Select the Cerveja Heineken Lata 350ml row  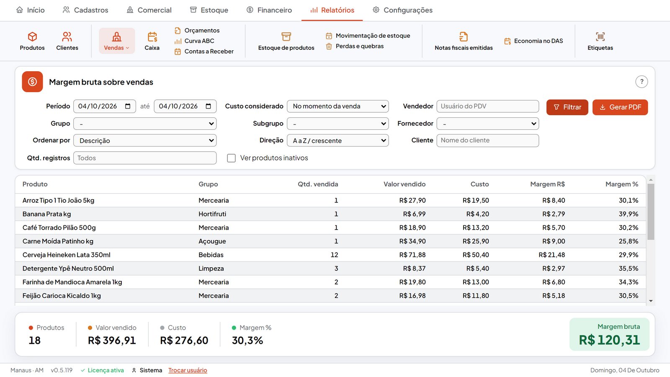coord(330,255)
